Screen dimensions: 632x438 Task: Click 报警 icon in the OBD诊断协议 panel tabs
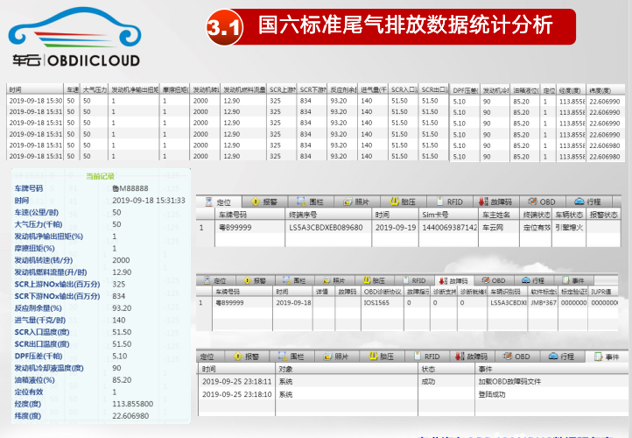[x=247, y=280]
